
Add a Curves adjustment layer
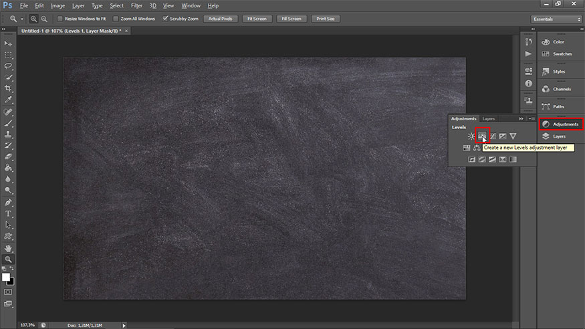tap(493, 136)
